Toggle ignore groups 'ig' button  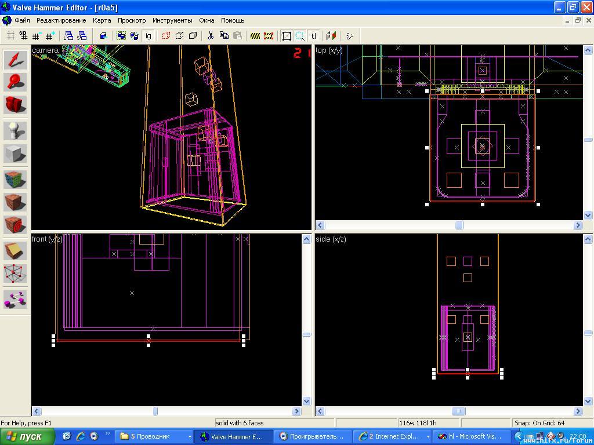(x=148, y=36)
